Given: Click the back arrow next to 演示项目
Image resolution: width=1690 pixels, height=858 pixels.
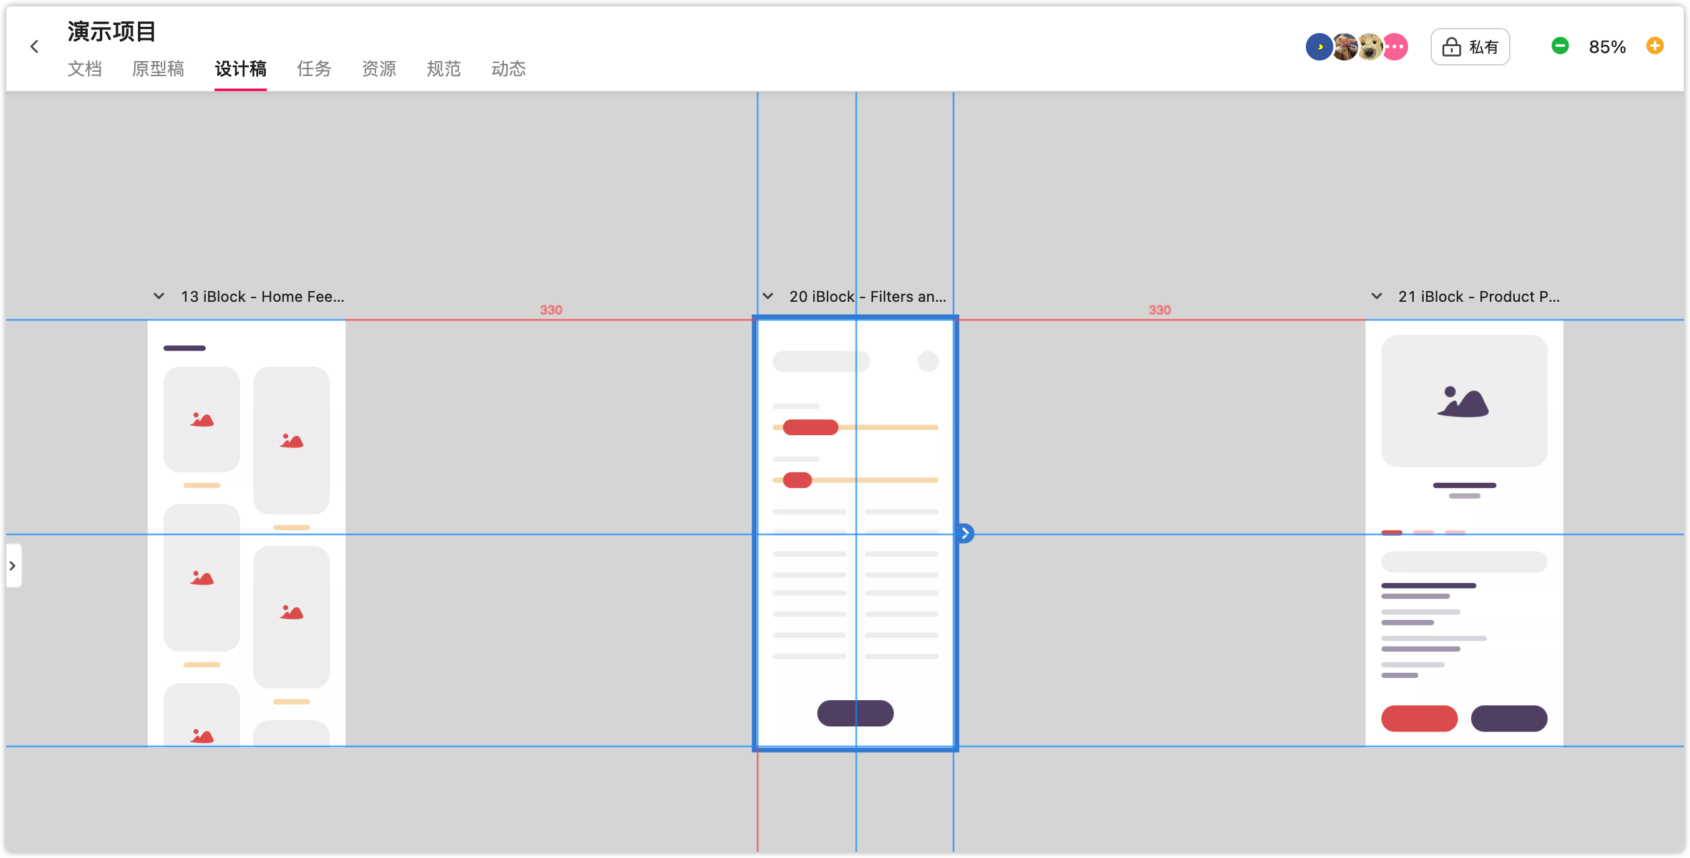Looking at the screenshot, I should click(35, 47).
